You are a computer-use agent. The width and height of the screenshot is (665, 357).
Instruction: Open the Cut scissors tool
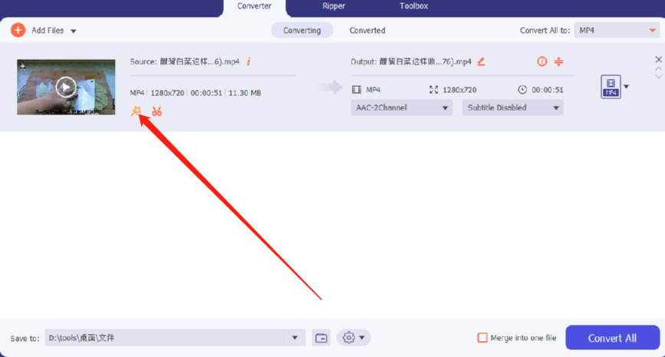157,111
